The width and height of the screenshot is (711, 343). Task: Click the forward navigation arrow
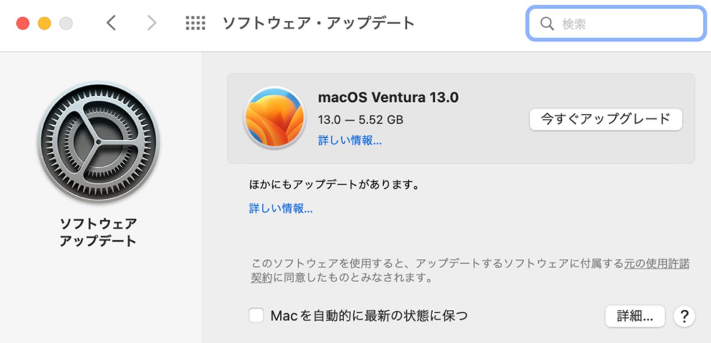(x=152, y=23)
